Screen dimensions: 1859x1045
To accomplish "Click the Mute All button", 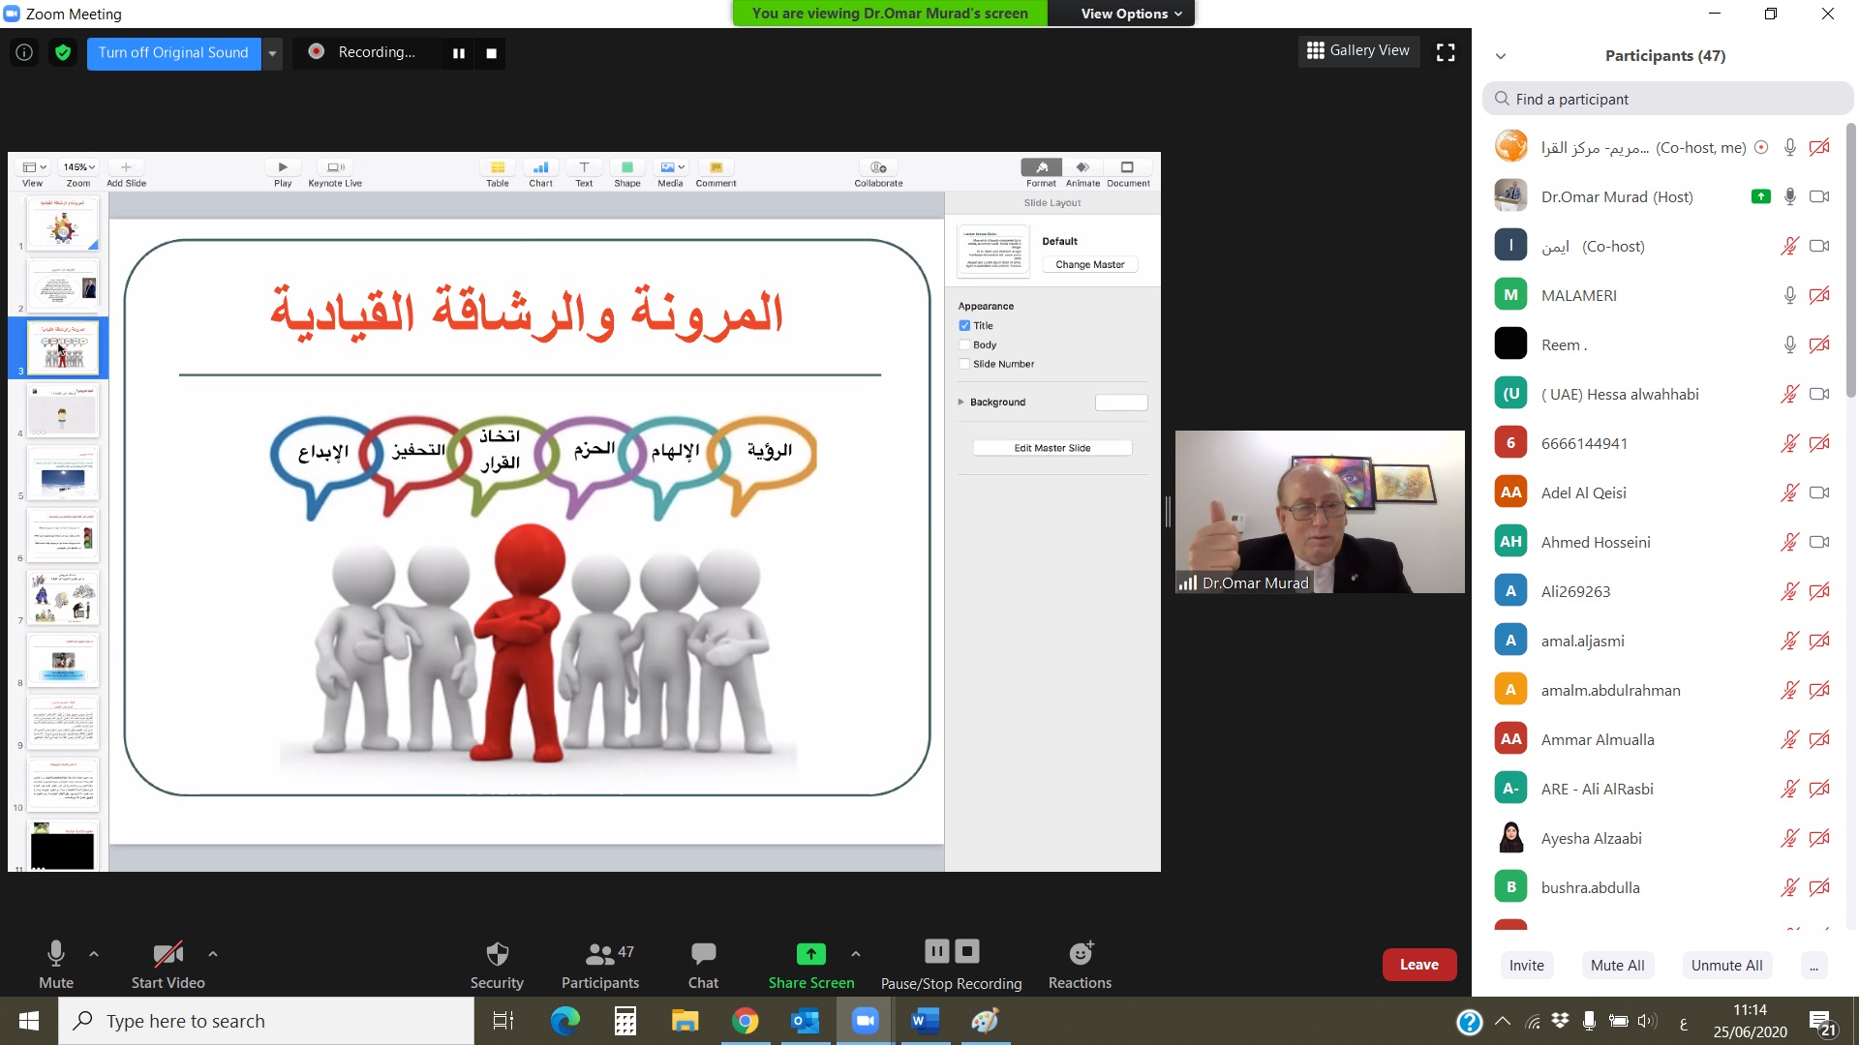I will point(1617,965).
